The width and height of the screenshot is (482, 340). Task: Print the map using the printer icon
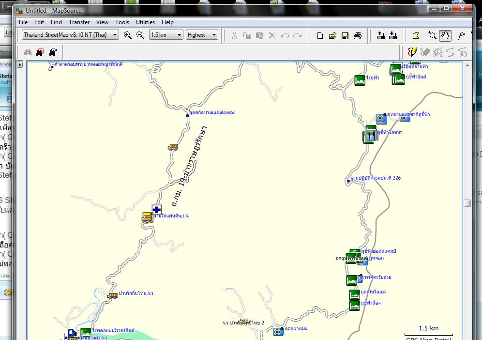click(x=358, y=35)
